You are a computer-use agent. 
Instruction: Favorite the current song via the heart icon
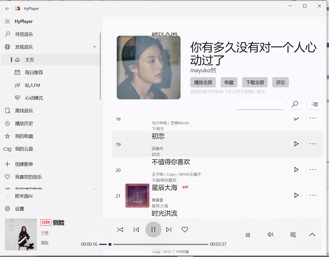(185, 229)
